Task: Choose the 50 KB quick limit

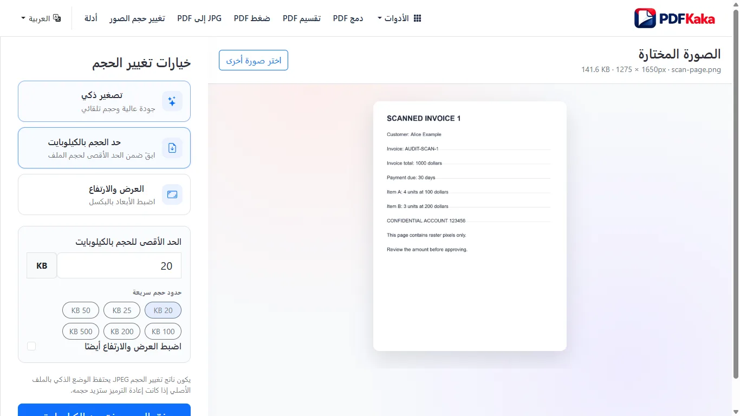Action: (x=81, y=310)
